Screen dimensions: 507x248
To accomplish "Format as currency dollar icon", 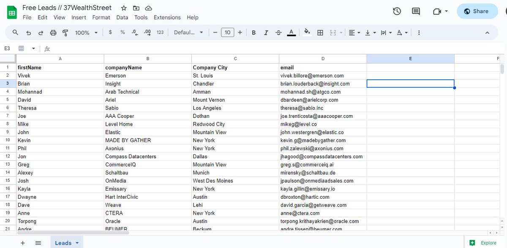I will pyautogui.click(x=110, y=32).
